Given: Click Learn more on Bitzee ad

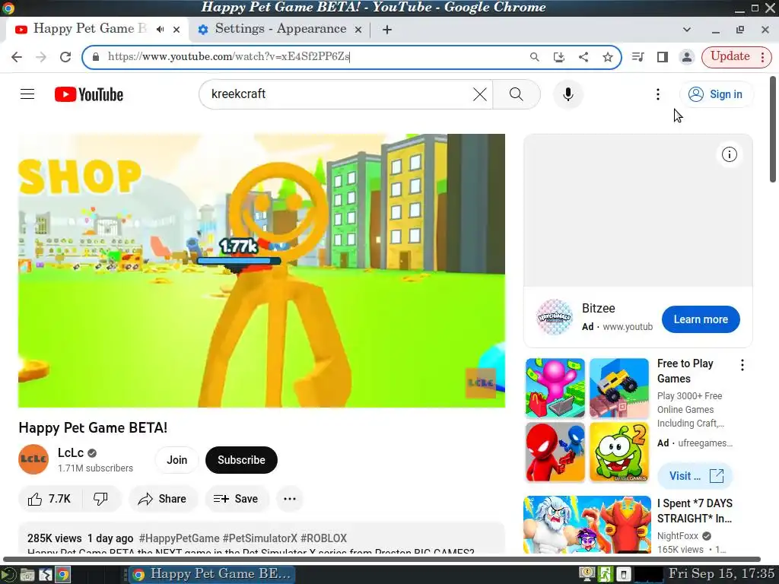Looking at the screenshot, I should tap(701, 319).
